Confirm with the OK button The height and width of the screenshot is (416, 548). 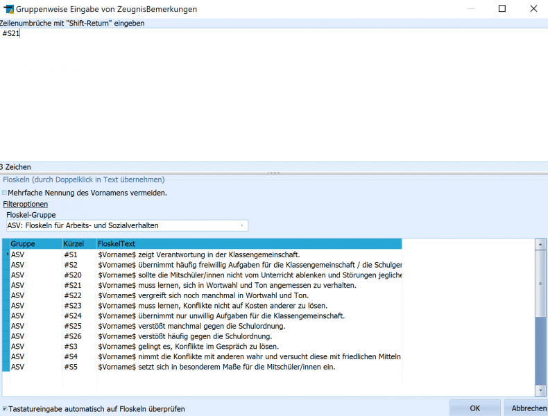pyautogui.click(x=474, y=408)
